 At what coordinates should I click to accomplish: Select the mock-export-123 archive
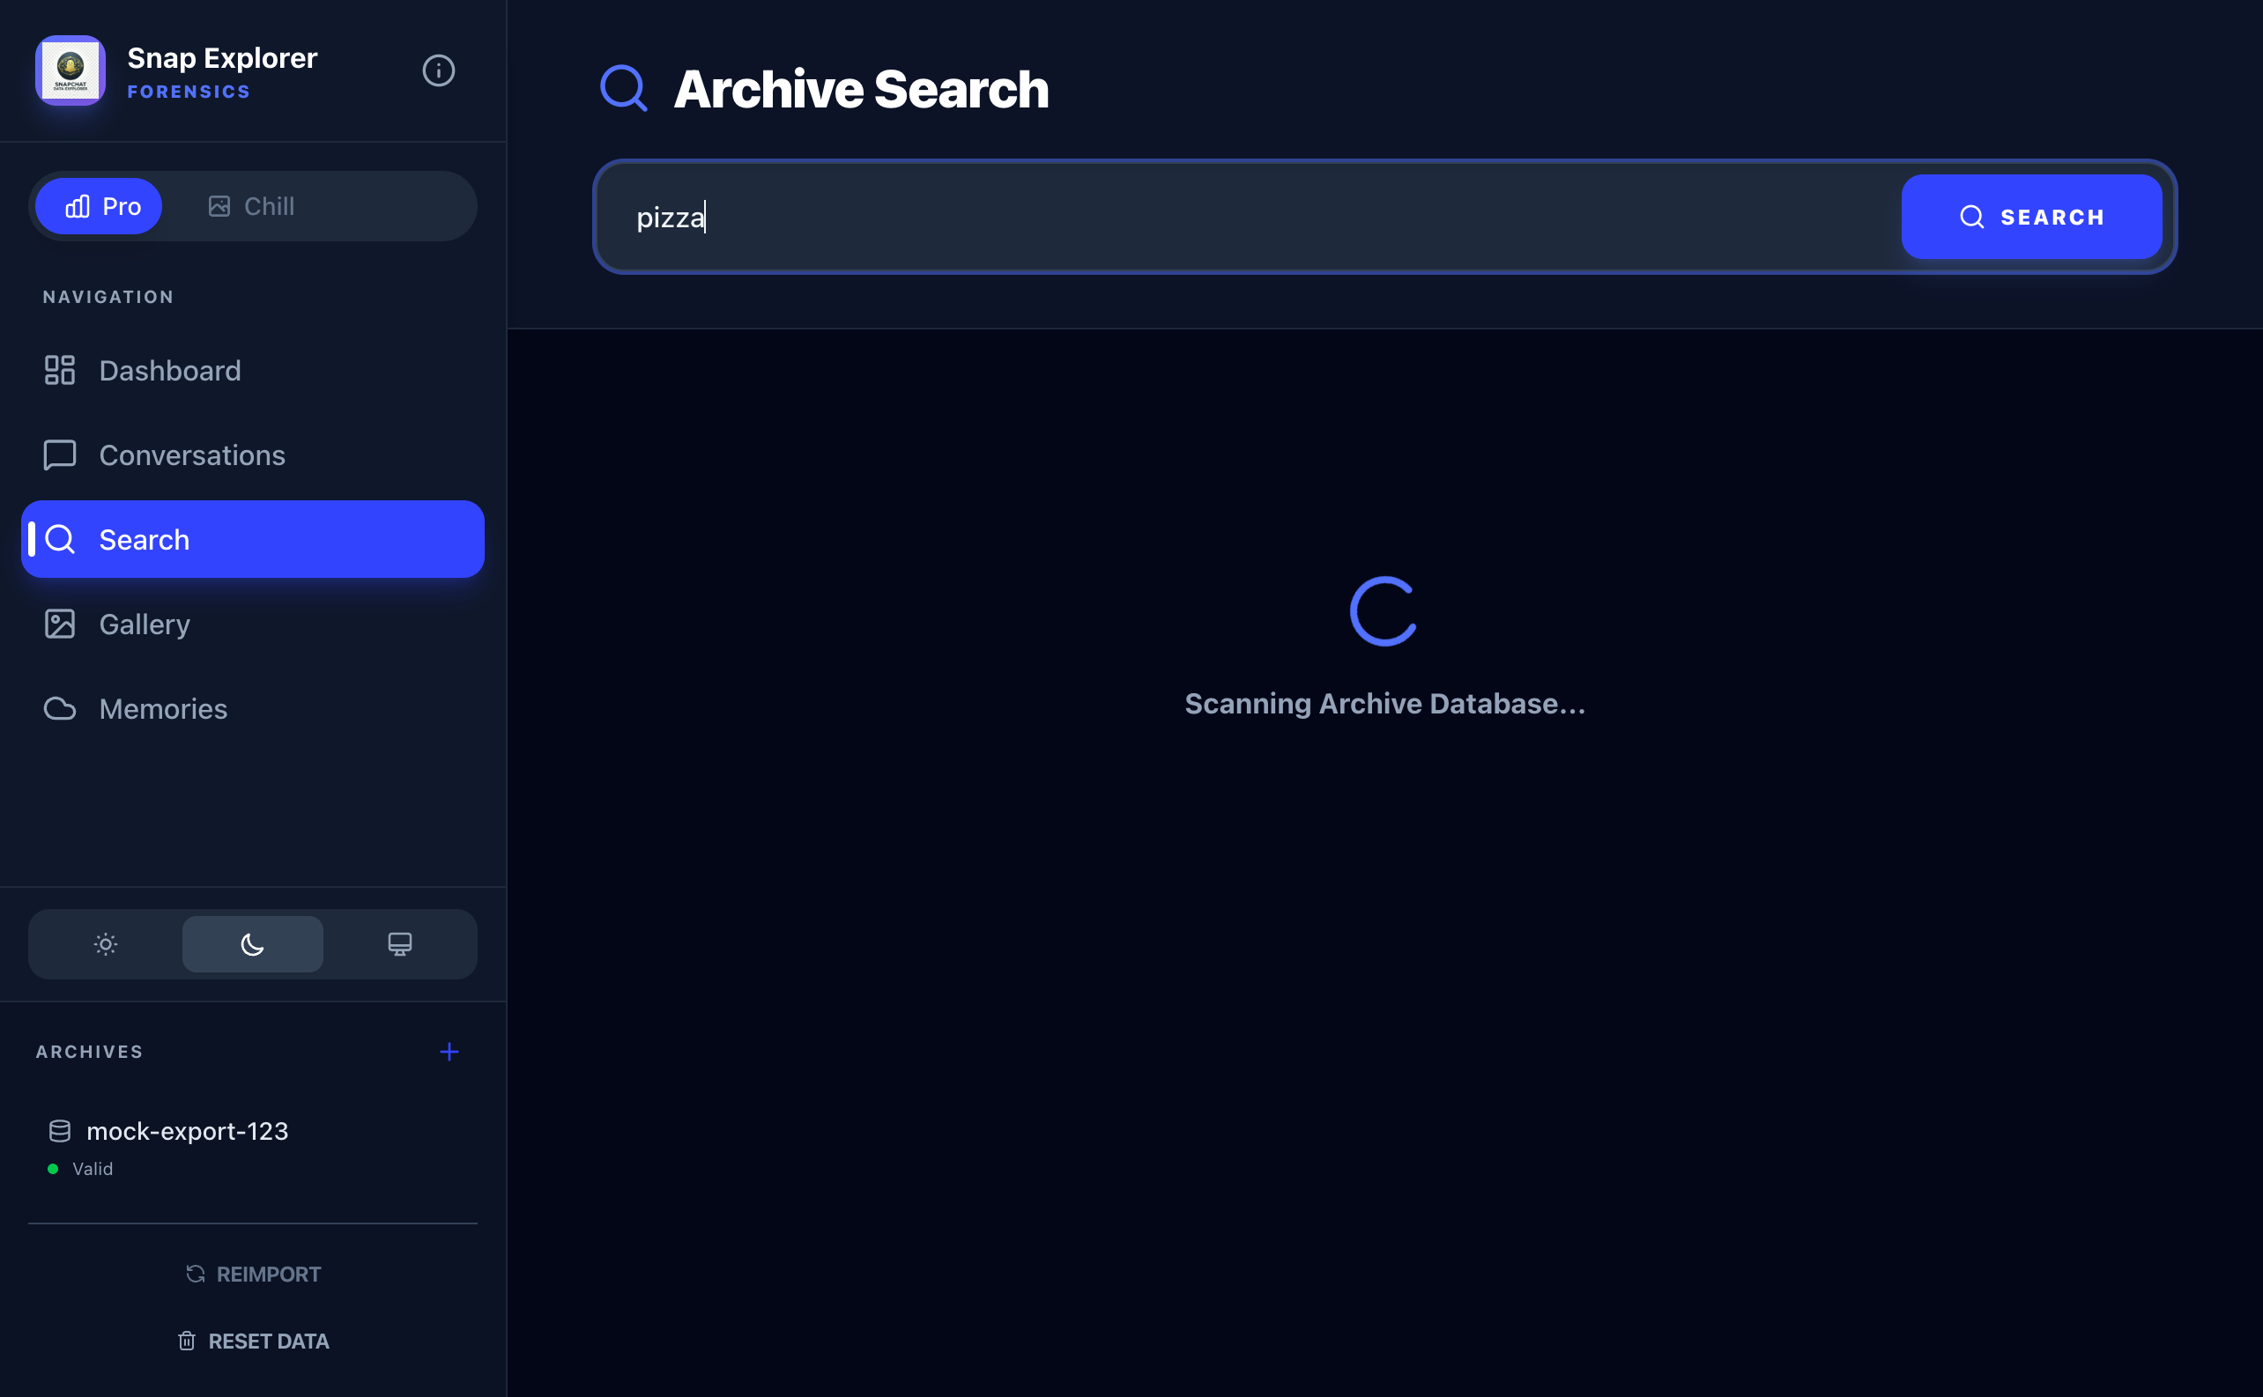coord(187,1130)
